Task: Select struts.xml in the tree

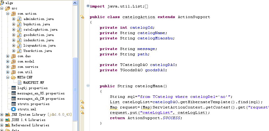Action: tap(27, 109)
